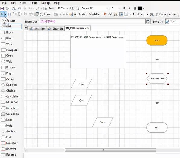Open the font size 10 dropdown
This screenshot has width=180, height=158.
[120, 8]
